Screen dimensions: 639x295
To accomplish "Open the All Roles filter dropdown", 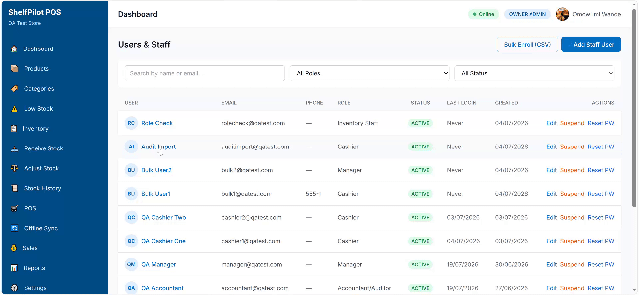I will [369, 73].
